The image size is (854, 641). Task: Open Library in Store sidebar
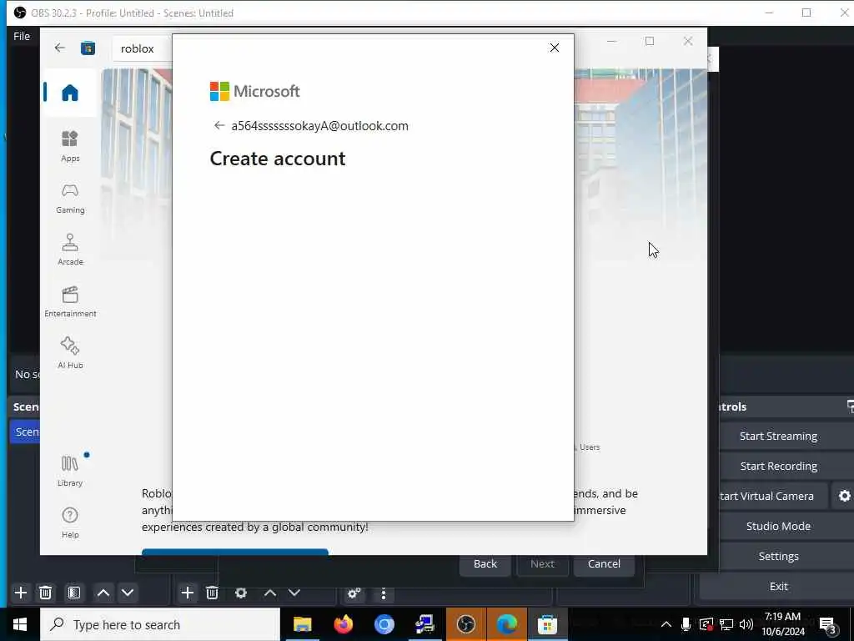[x=70, y=471]
